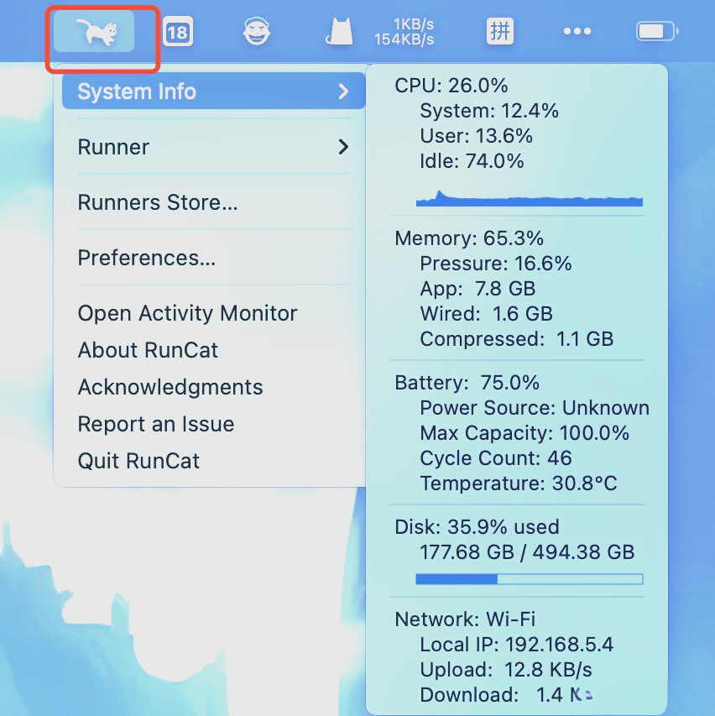Click the CPU usage history graph
This screenshot has height=716, width=715.
[x=530, y=198]
